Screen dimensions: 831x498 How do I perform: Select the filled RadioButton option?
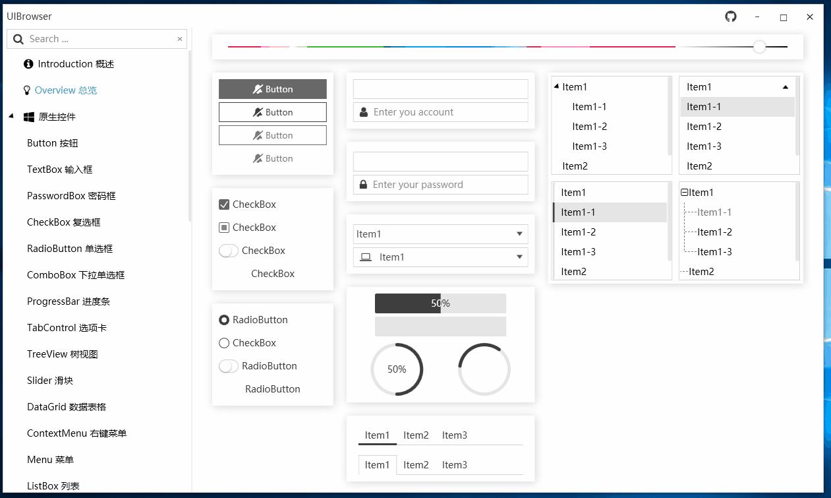point(224,320)
